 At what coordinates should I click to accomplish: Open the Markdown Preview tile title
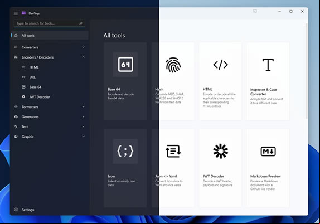265,176
